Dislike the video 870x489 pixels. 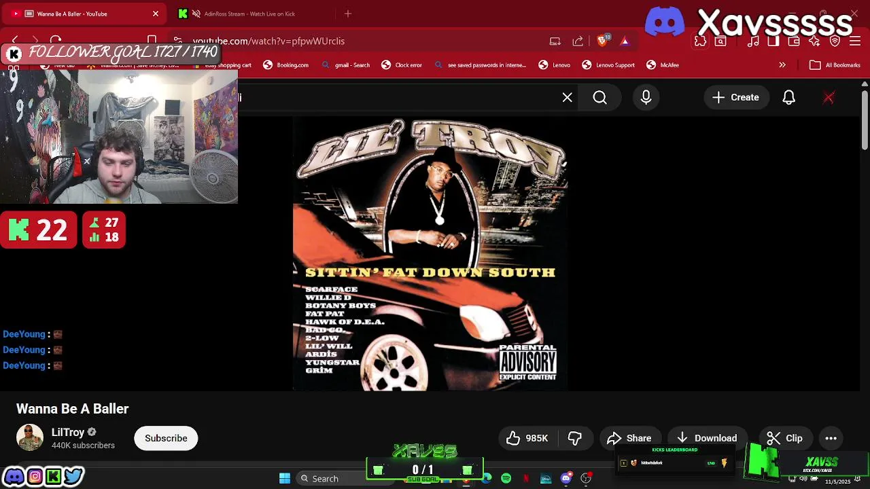(x=575, y=438)
